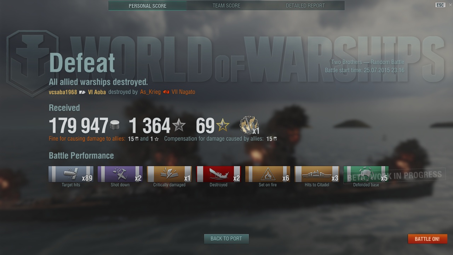Select the Personal Score tab

point(148,6)
